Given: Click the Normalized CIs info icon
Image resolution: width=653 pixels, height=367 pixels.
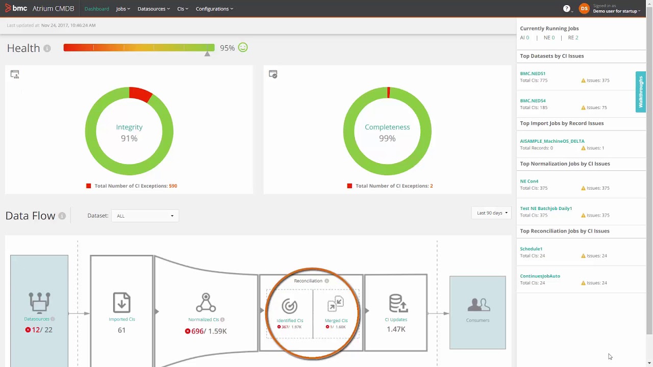Looking at the screenshot, I should pyautogui.click(x=222, y=320).
